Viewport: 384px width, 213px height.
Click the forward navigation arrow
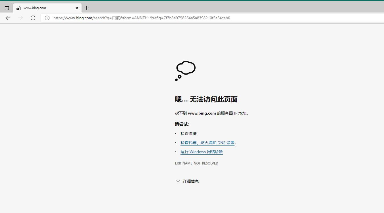[x=20, y=18]
